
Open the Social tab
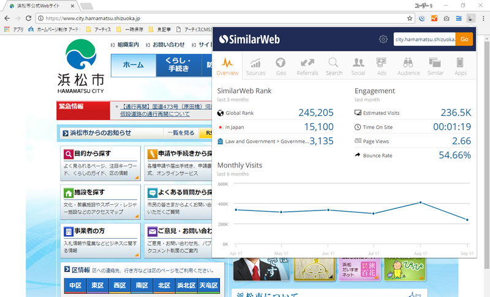pos(358,67)
